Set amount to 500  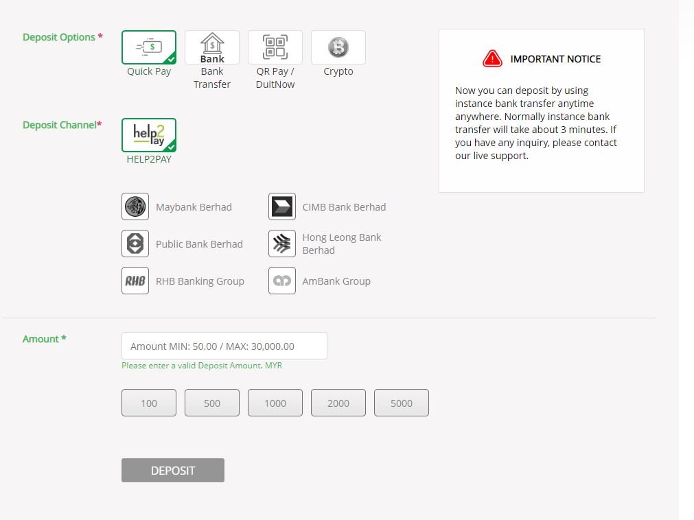click(212, 403)
